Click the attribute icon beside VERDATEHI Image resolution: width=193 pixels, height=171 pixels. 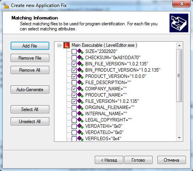click(80, 126)
